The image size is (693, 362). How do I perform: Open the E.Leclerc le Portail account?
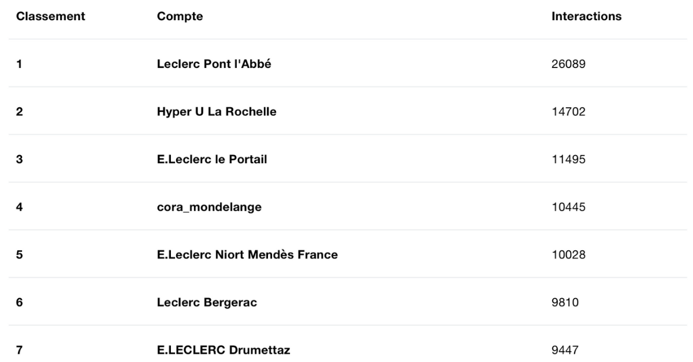[212, 160]
